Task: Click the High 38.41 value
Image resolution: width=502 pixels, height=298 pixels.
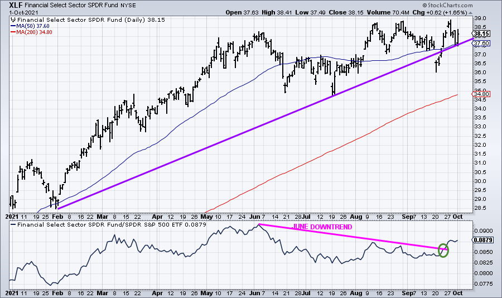Action: [277, 12]
